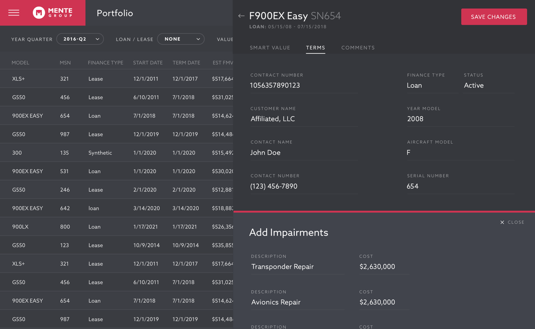This screenshot has width=535, height=329.
Task: Click the Customer Name field Affiliated, LLC
Action: coord(303,119)
